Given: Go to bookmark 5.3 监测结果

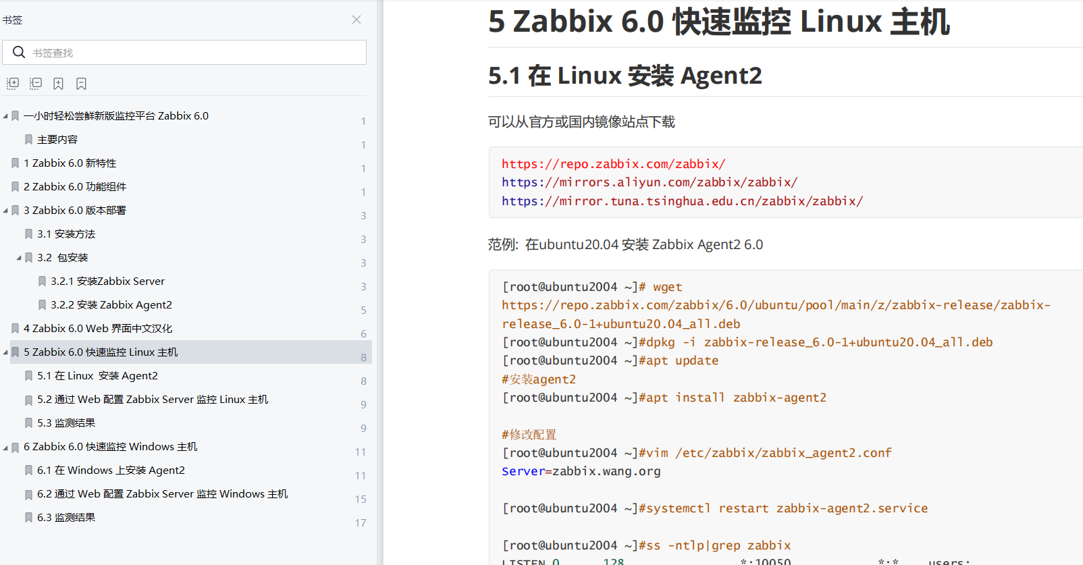Looking at the screenshot, I should pos(66,423).
